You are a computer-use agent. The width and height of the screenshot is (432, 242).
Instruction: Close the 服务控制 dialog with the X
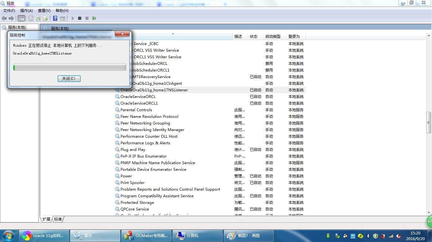click(122, 34)
